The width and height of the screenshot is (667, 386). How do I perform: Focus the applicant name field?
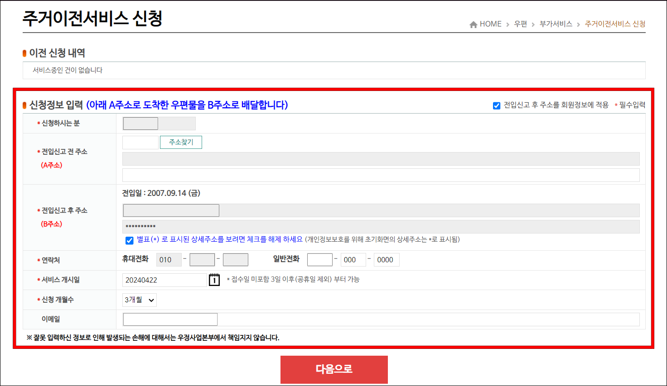click(159, 124)
